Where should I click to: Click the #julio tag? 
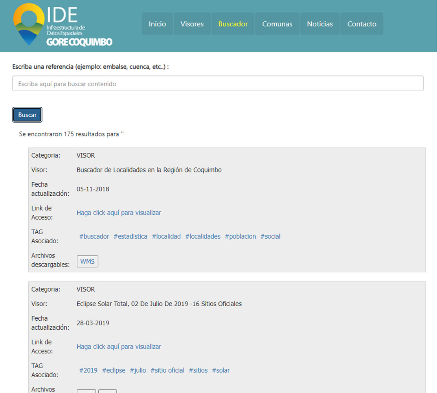coord(138,370)
